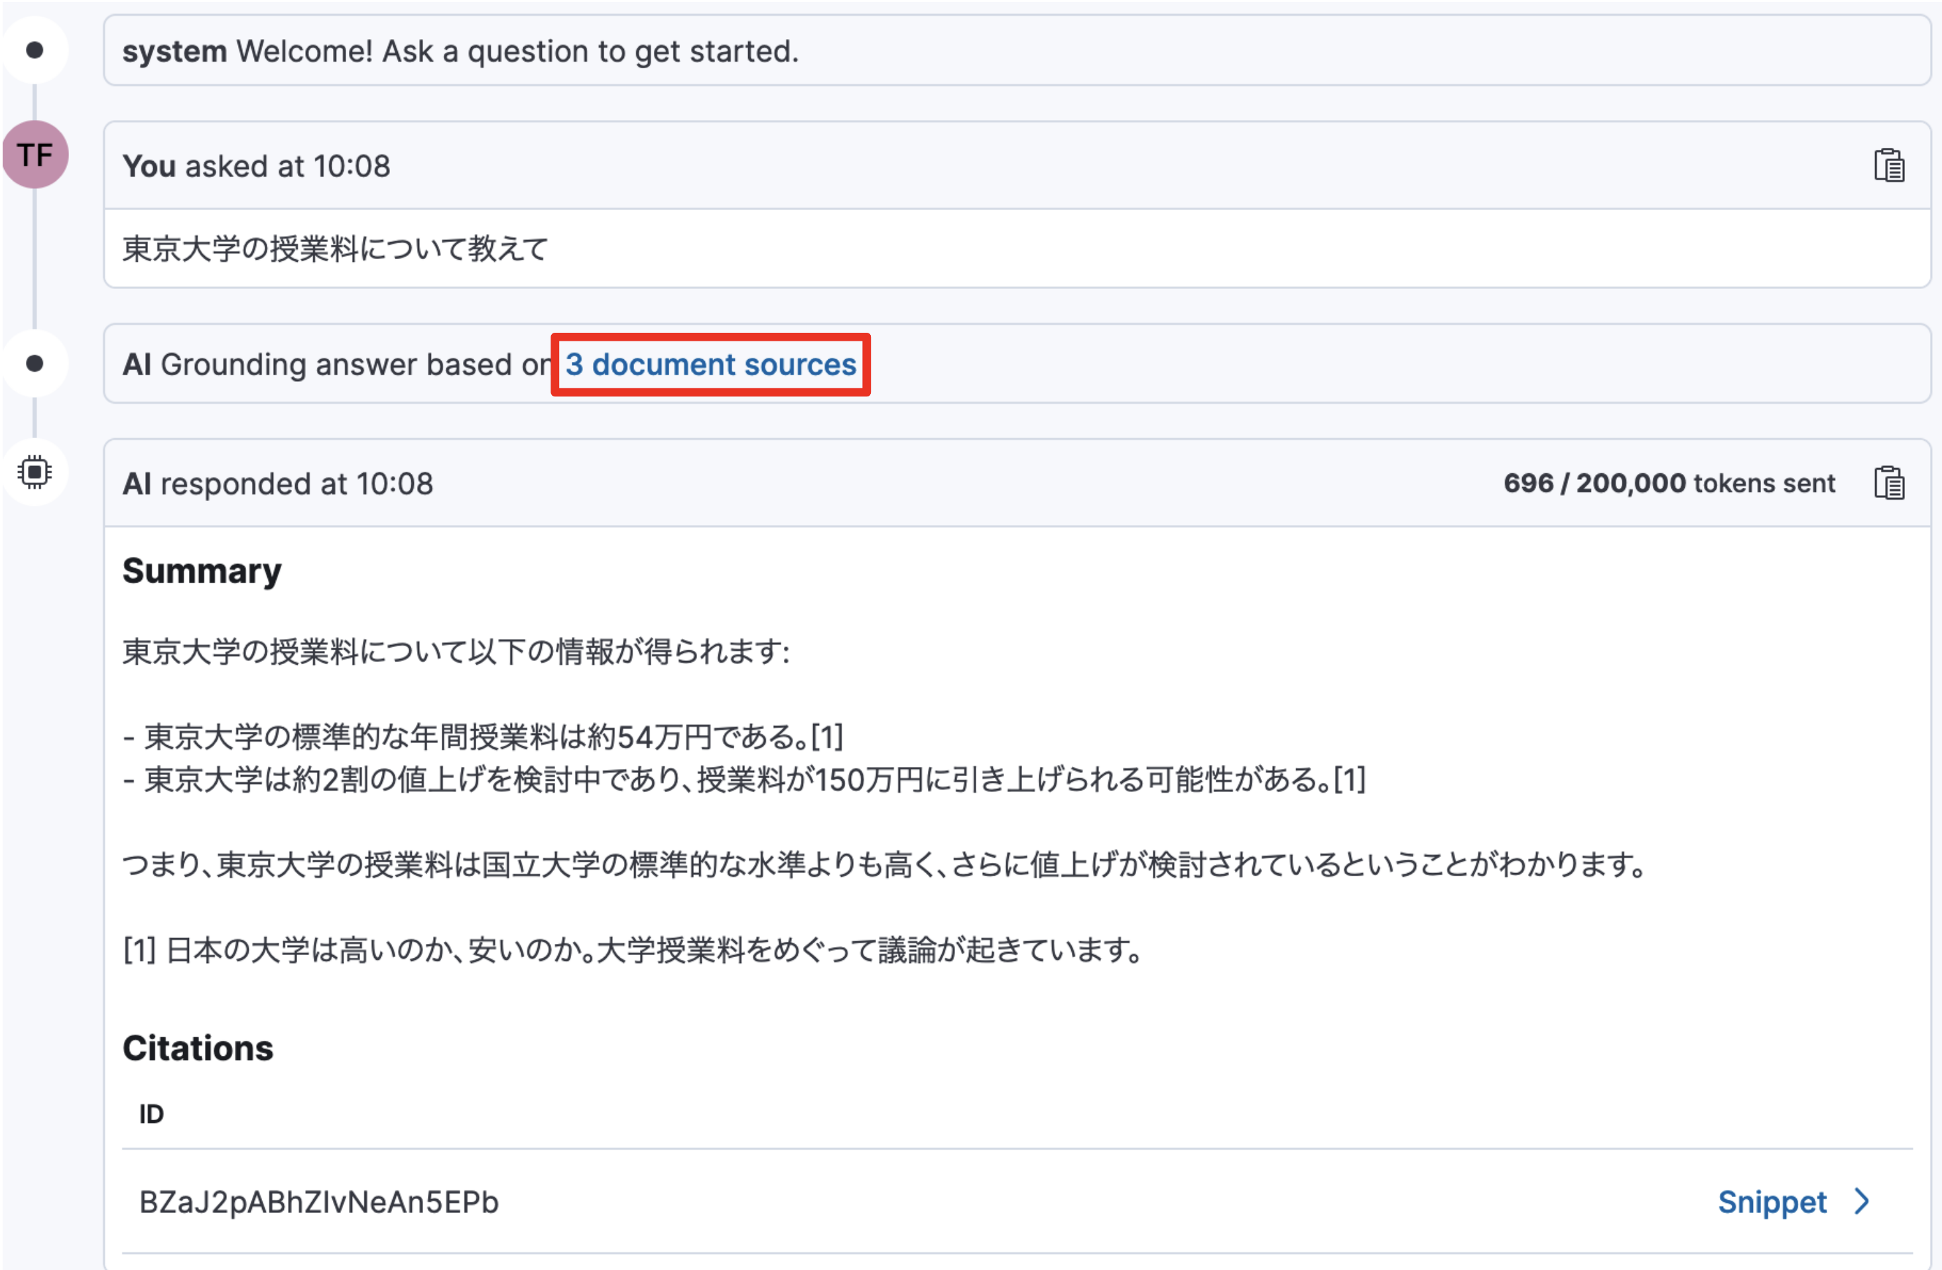Click the You asked at 10:08 message header
This screenshot has width=1942, height=1270.
(x=257, y=166)
